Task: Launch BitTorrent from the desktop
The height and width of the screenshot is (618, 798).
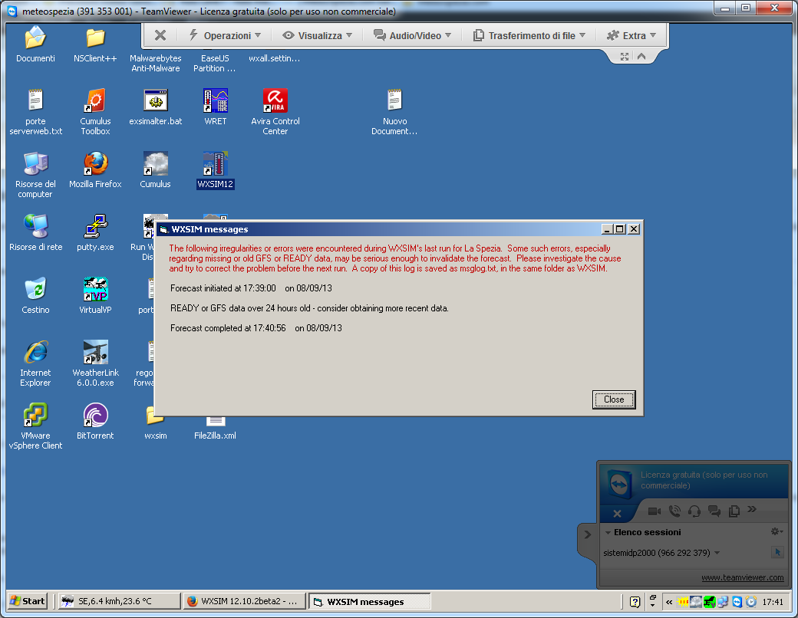Action: (95, 416)
